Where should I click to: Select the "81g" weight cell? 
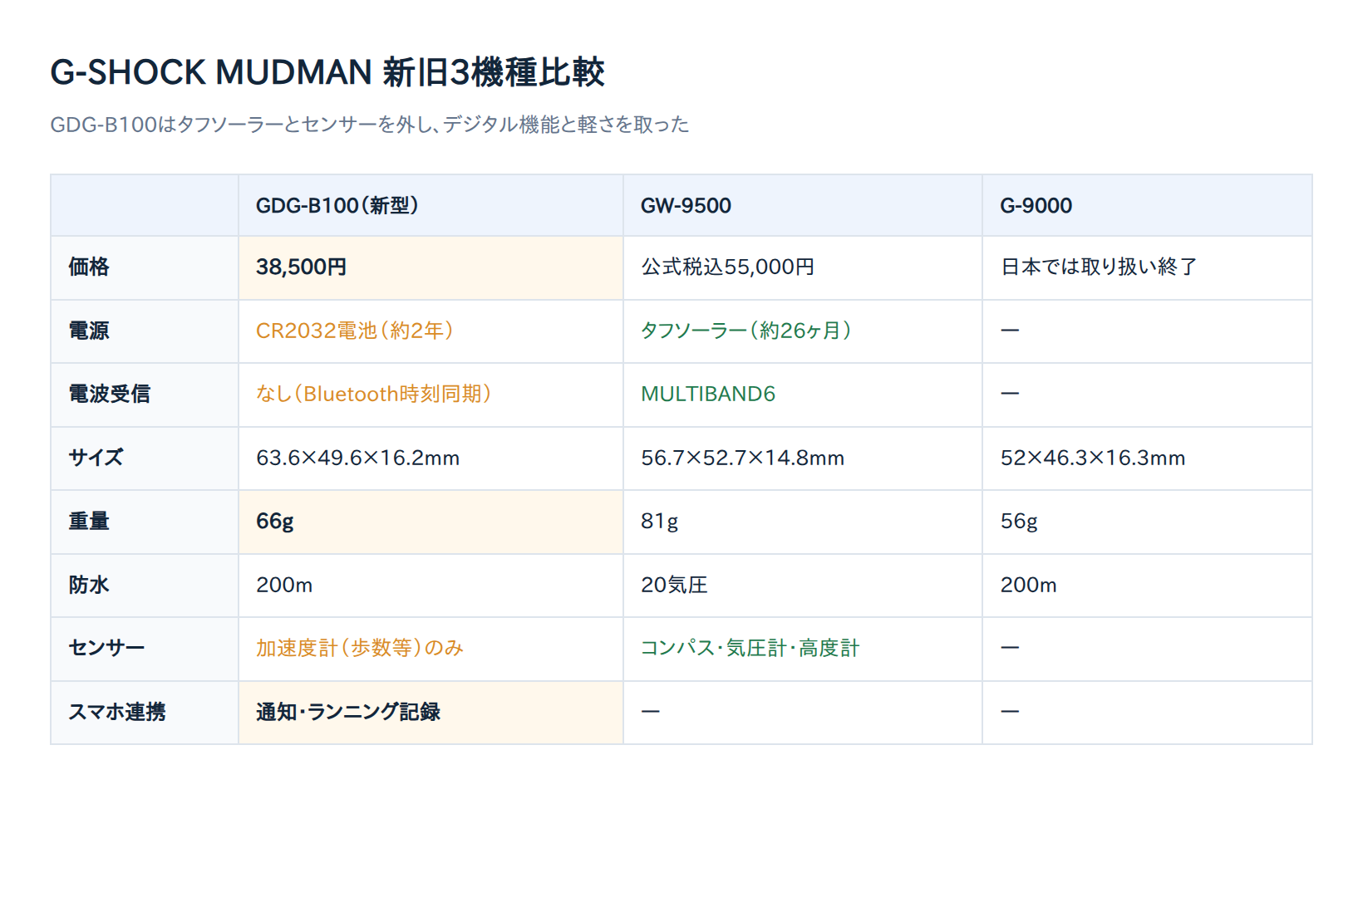click(803, 522)
